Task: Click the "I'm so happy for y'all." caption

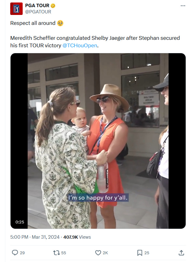Action: click(98, 198)
